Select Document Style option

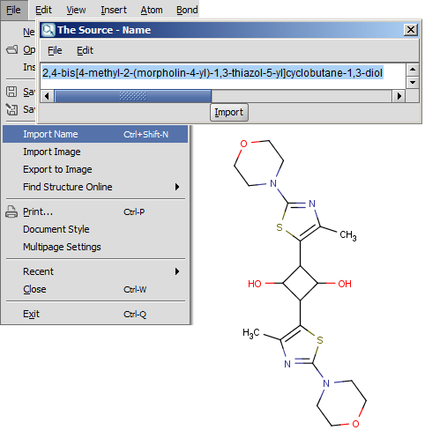(56, 229)
